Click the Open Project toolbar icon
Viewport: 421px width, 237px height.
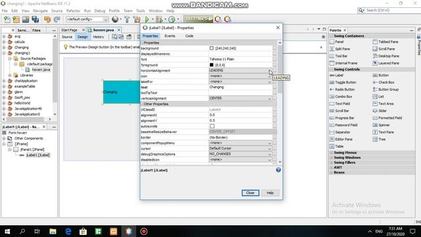26,19
